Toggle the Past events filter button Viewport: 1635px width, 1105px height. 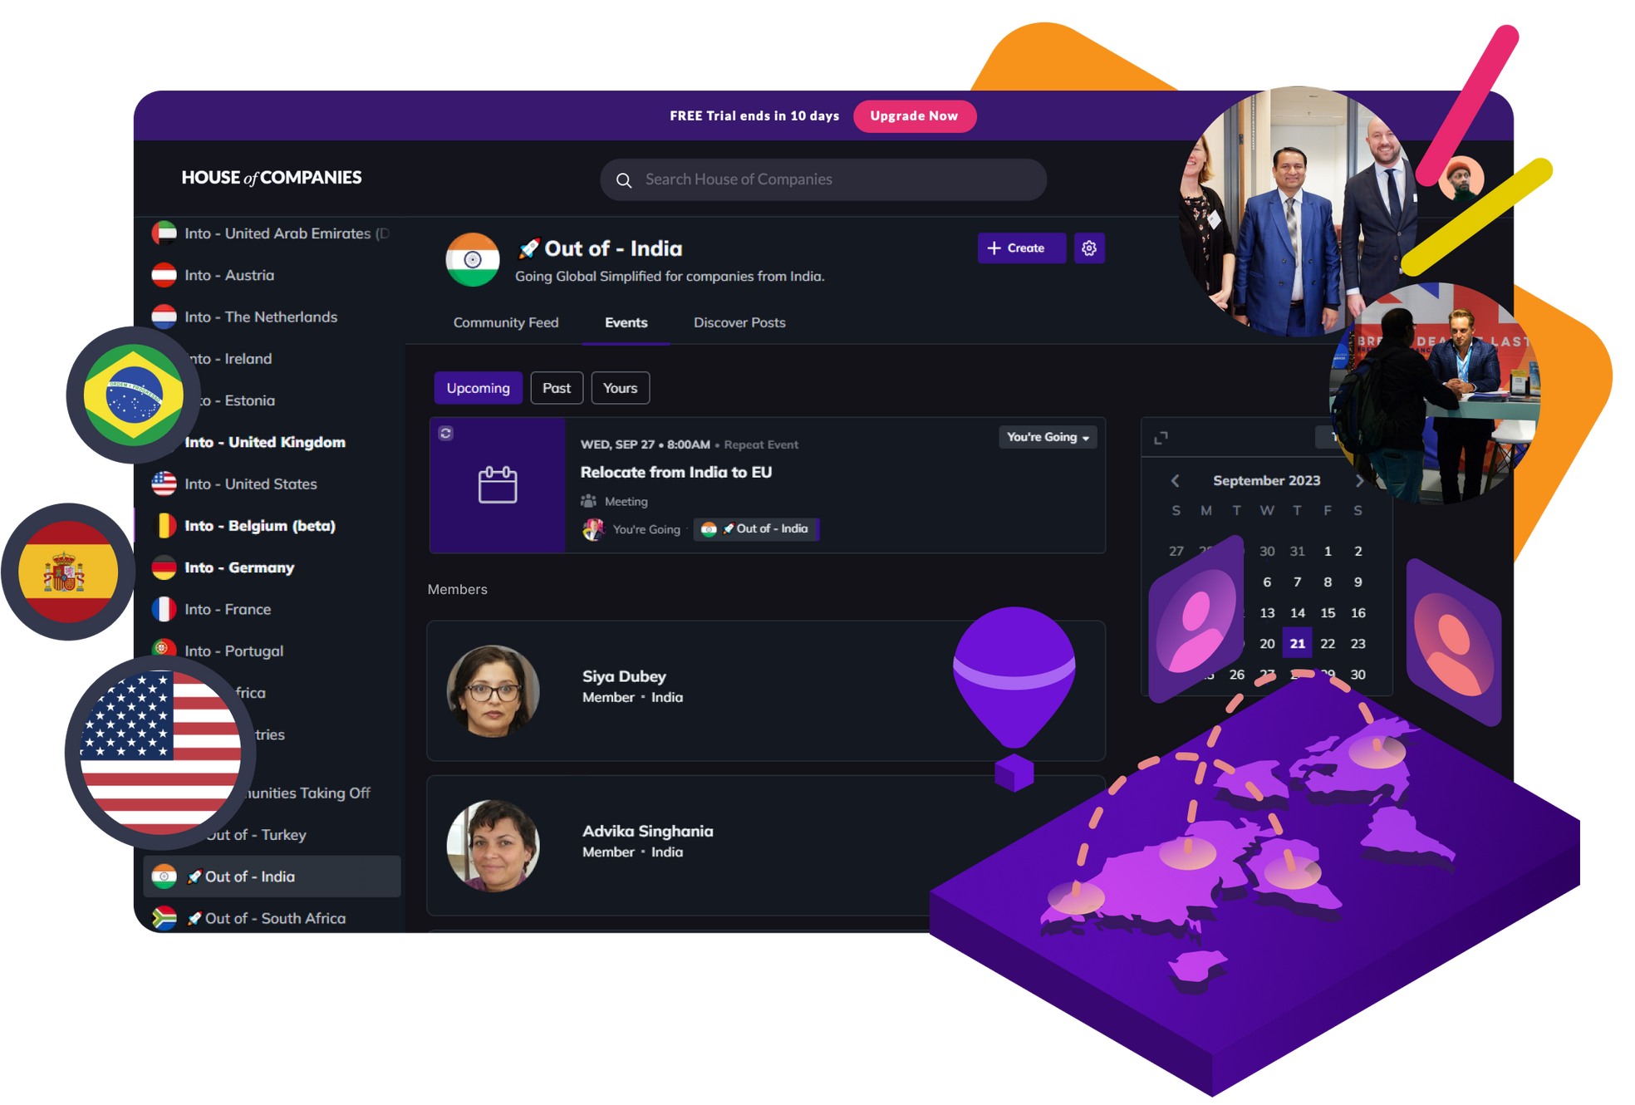(x=556, y=387)
